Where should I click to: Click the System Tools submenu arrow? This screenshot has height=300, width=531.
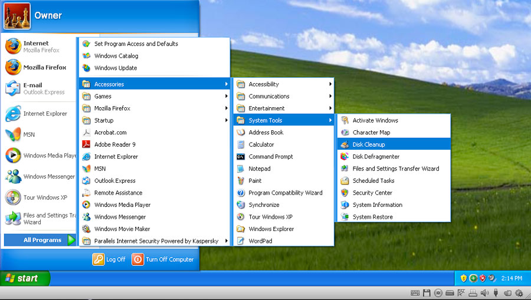coord(330,120)
